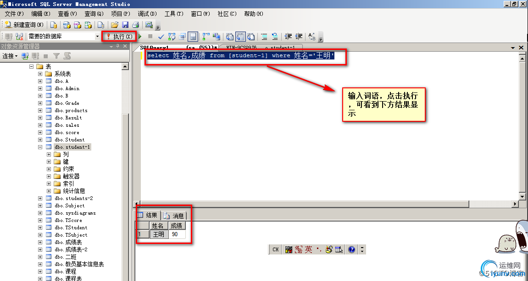Viewport: 528px width, 281px height.
Task: Open the 调试(D) menu
Action: coord(147,14)
